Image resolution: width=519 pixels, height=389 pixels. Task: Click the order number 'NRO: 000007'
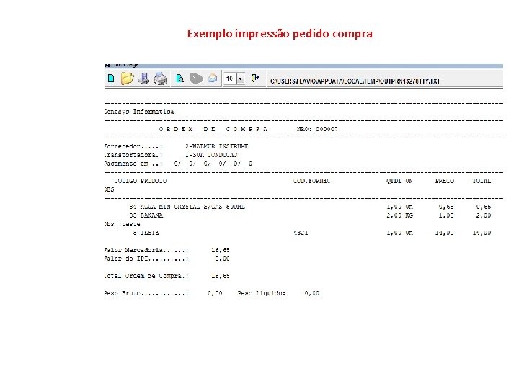click(317, 129)
